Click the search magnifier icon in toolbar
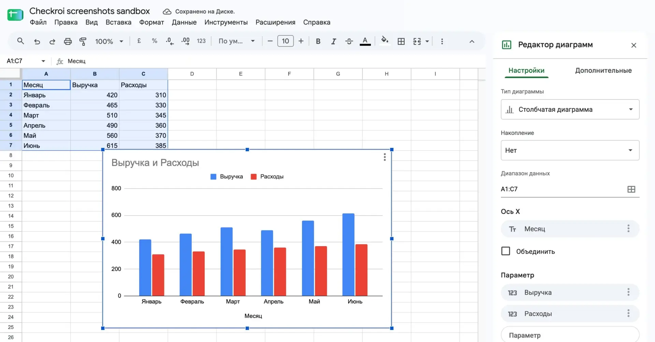This screenshot has width=655, height=342. [x=20, y=41]
